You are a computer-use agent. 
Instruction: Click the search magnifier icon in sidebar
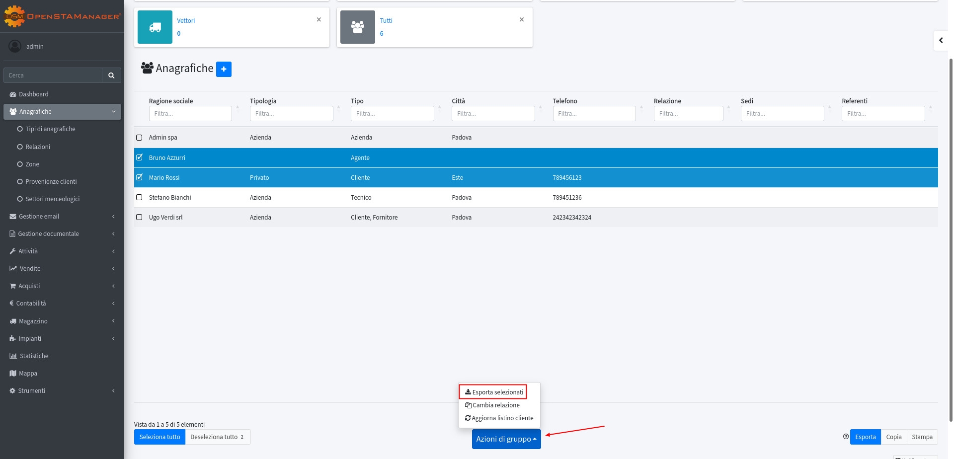111,76
